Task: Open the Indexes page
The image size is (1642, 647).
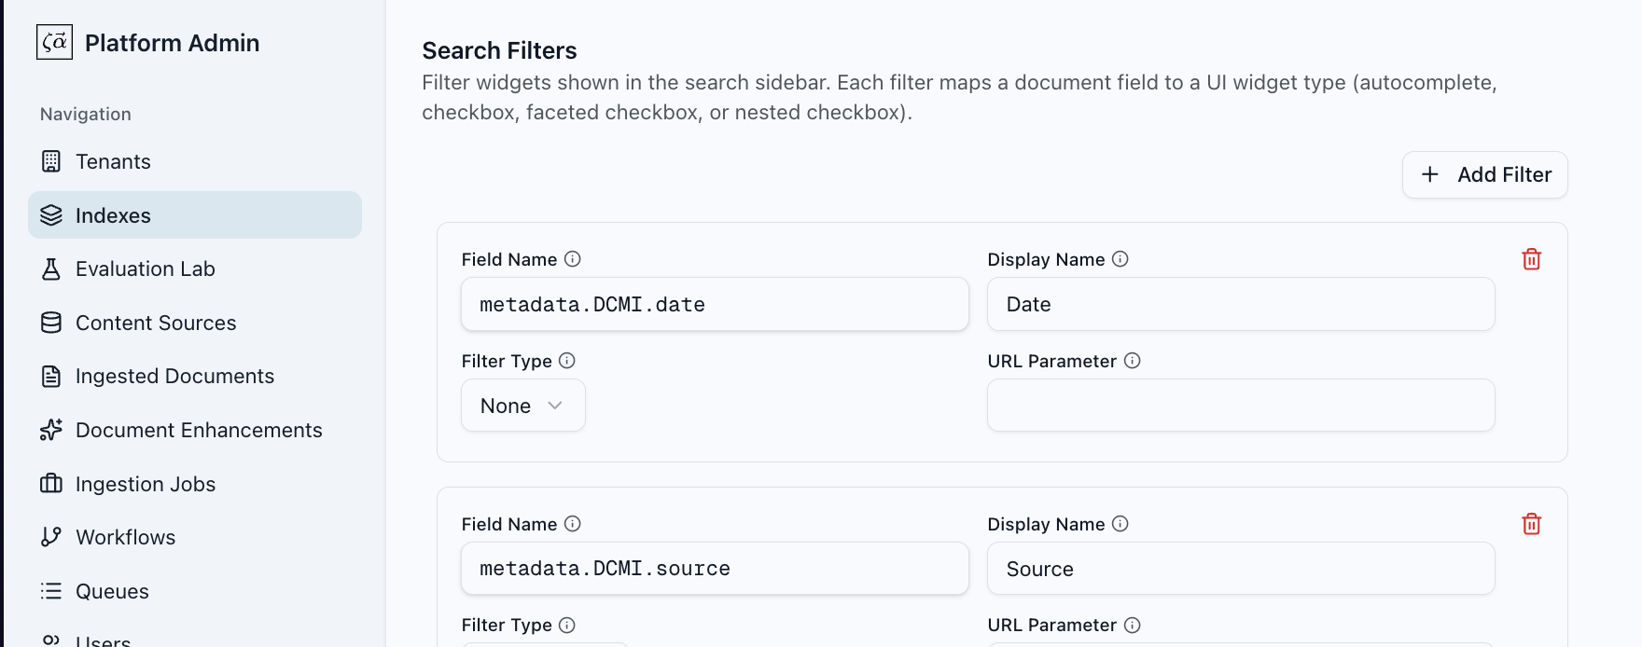Action: pyautogui.click(x=195, y=215)
